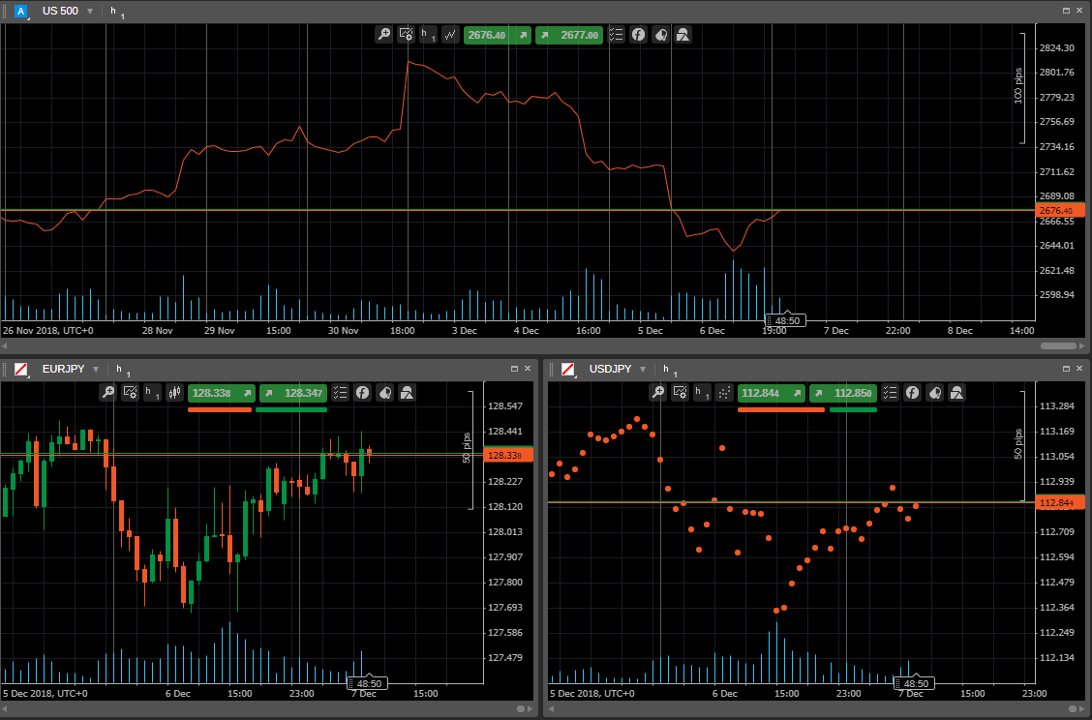Open chart settings icon in US 500 toolbar
This screenshot has height=720, width=1092.
407,35
